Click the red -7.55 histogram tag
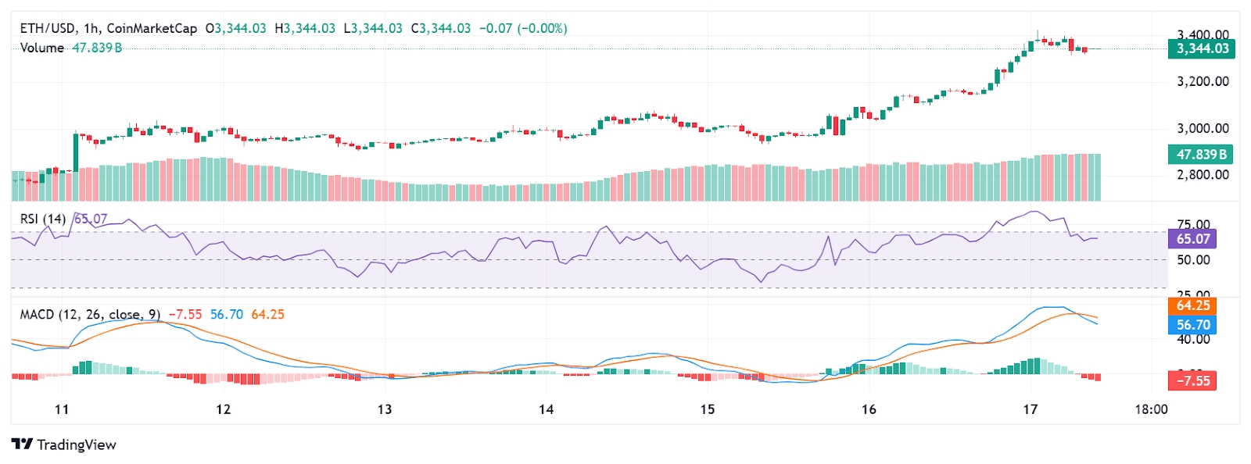The height and width of the screenshot is (464, 1251). point(1192,381)
